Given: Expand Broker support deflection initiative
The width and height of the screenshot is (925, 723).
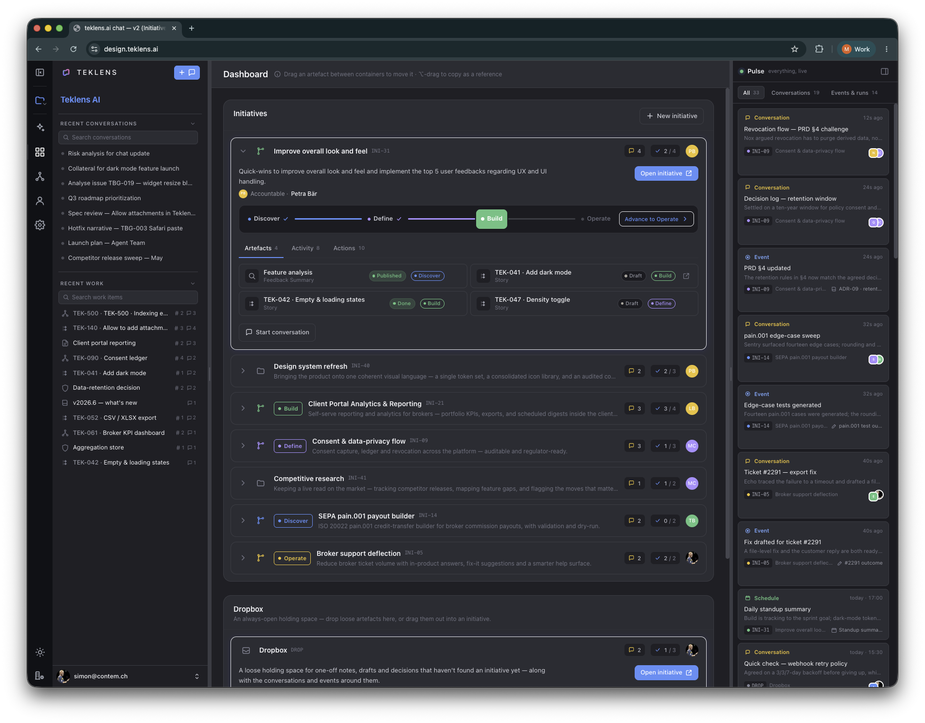Looking at the screenshot, I should [243, 558].
